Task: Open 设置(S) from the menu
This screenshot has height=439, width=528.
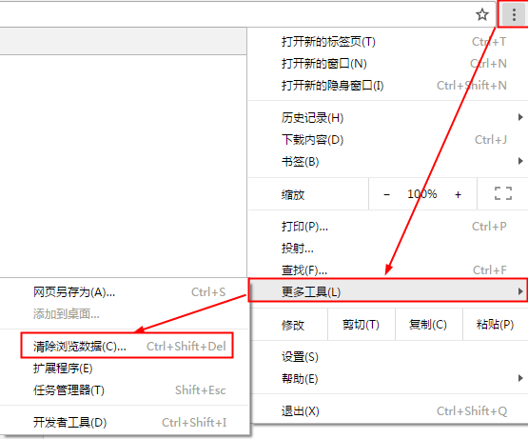Action: [x=388, y=357]
